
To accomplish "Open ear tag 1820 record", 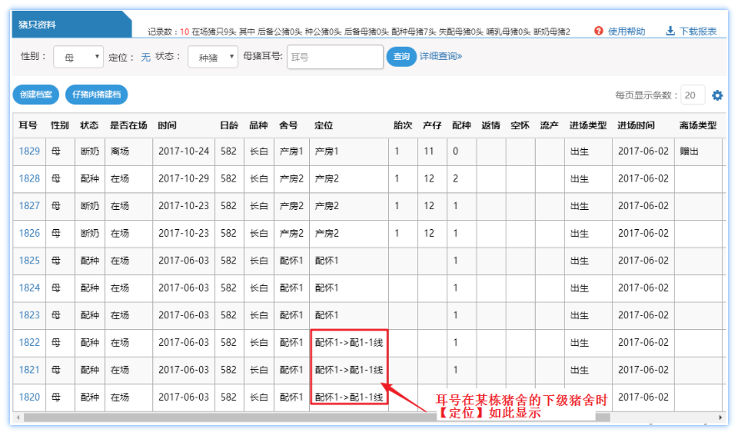I will pos(29,397).
